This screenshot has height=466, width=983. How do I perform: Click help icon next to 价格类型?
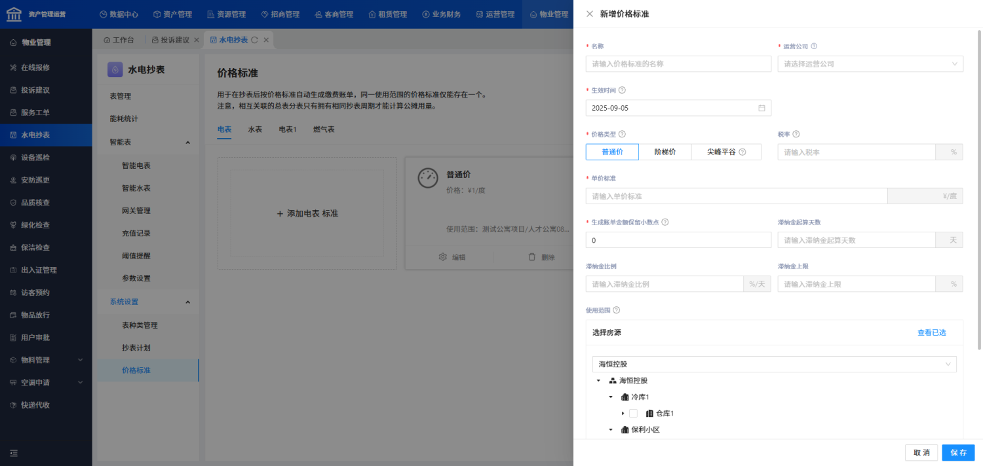(x=622, y=134)
